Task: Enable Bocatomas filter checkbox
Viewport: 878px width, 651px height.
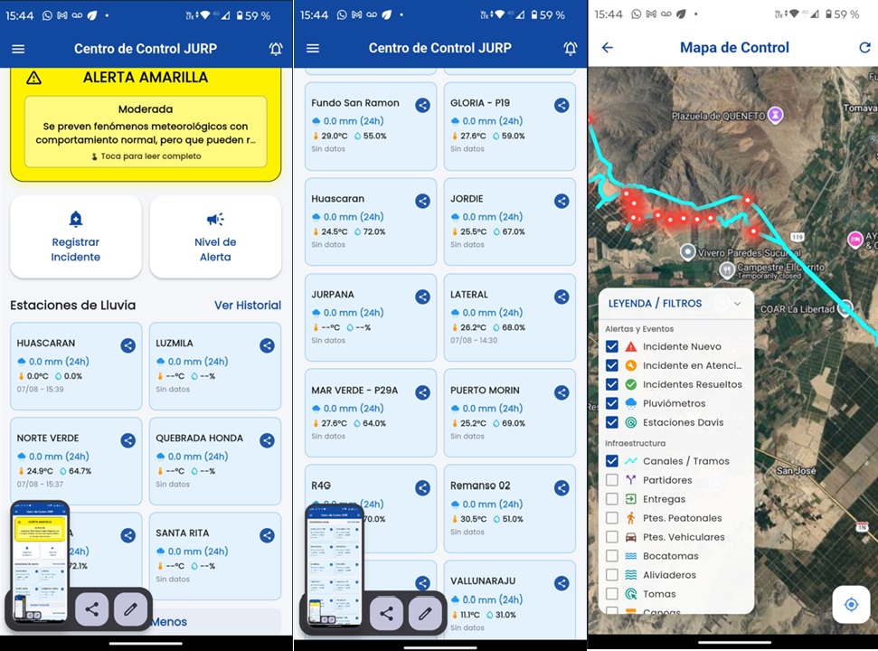Action: 612,556
